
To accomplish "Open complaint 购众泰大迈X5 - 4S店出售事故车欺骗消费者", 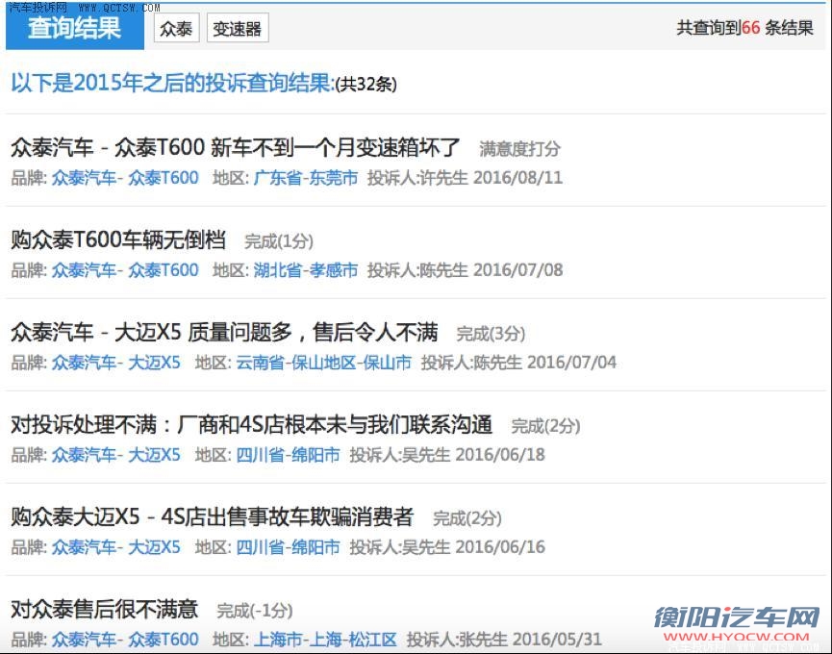I will (x=213, y=516).
